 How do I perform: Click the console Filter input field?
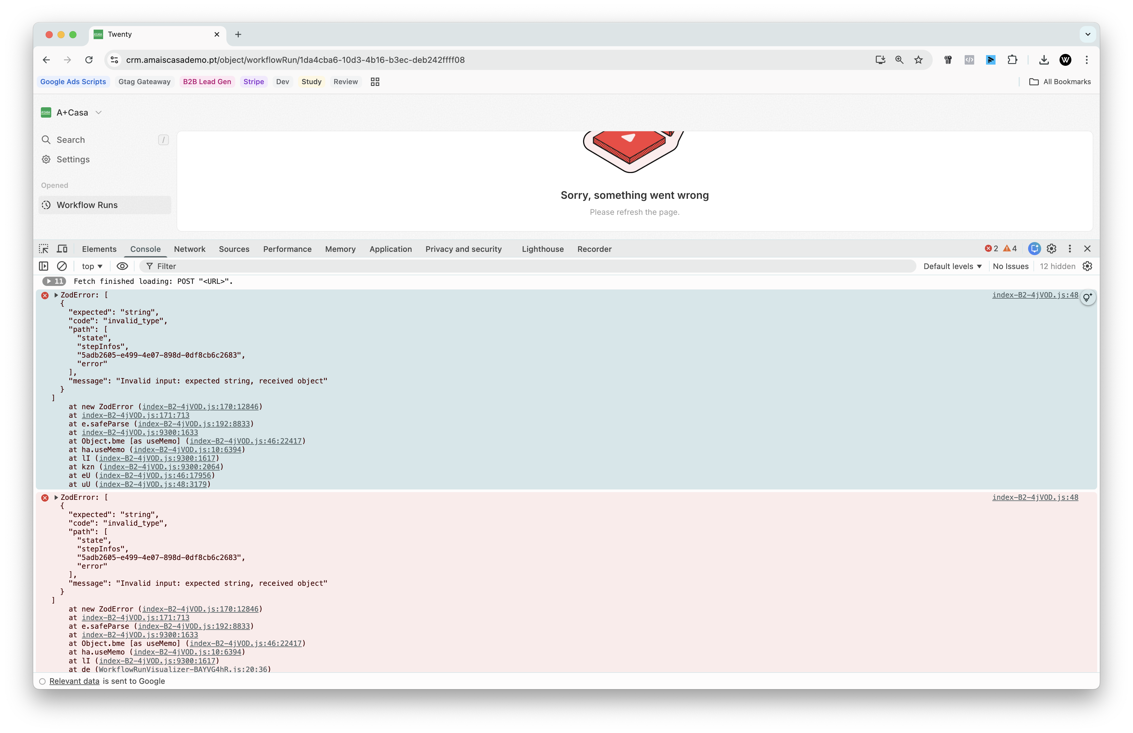point(524,266)
